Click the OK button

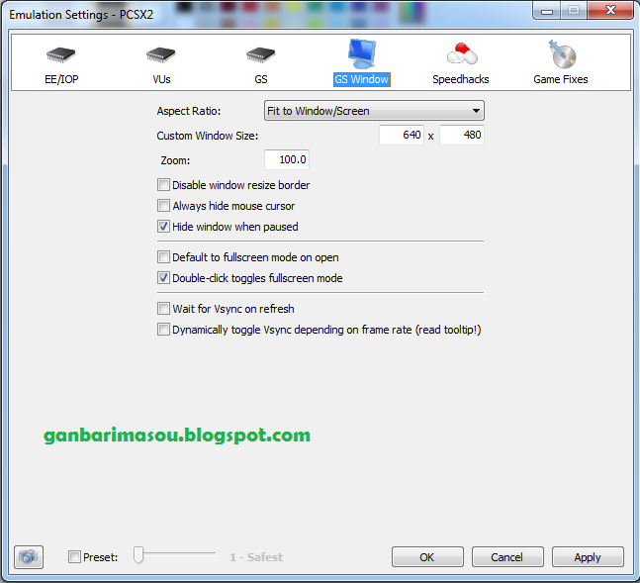427,557
